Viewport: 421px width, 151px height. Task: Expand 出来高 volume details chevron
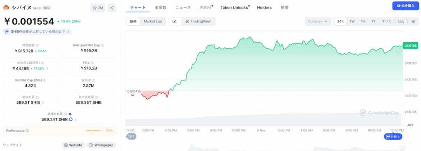point(47,68)
